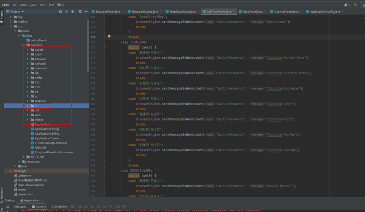Click Expand All in the Project panel header
365x212 pixels.
[66, 11]
